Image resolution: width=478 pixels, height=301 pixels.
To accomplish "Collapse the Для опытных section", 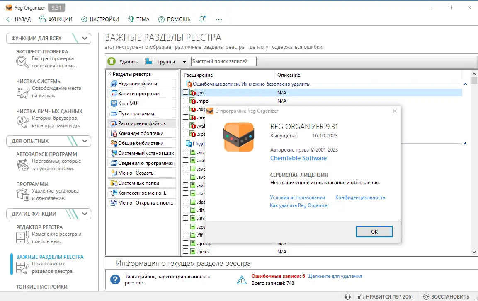I will [85, 141].
